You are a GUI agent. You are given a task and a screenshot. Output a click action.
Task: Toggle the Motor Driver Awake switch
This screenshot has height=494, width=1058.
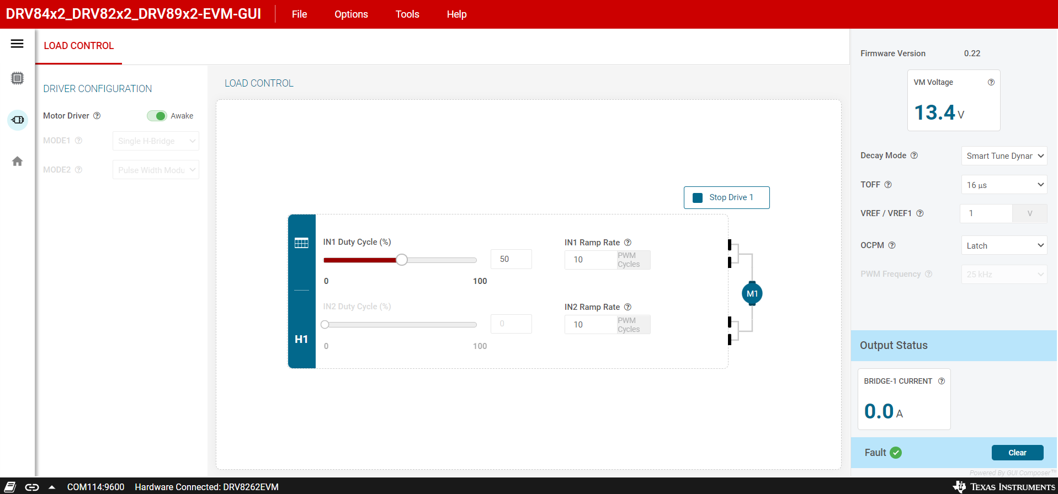tap(157, 116)
